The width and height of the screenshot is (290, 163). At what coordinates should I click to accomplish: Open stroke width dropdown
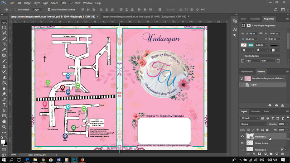tap(267, 45)
